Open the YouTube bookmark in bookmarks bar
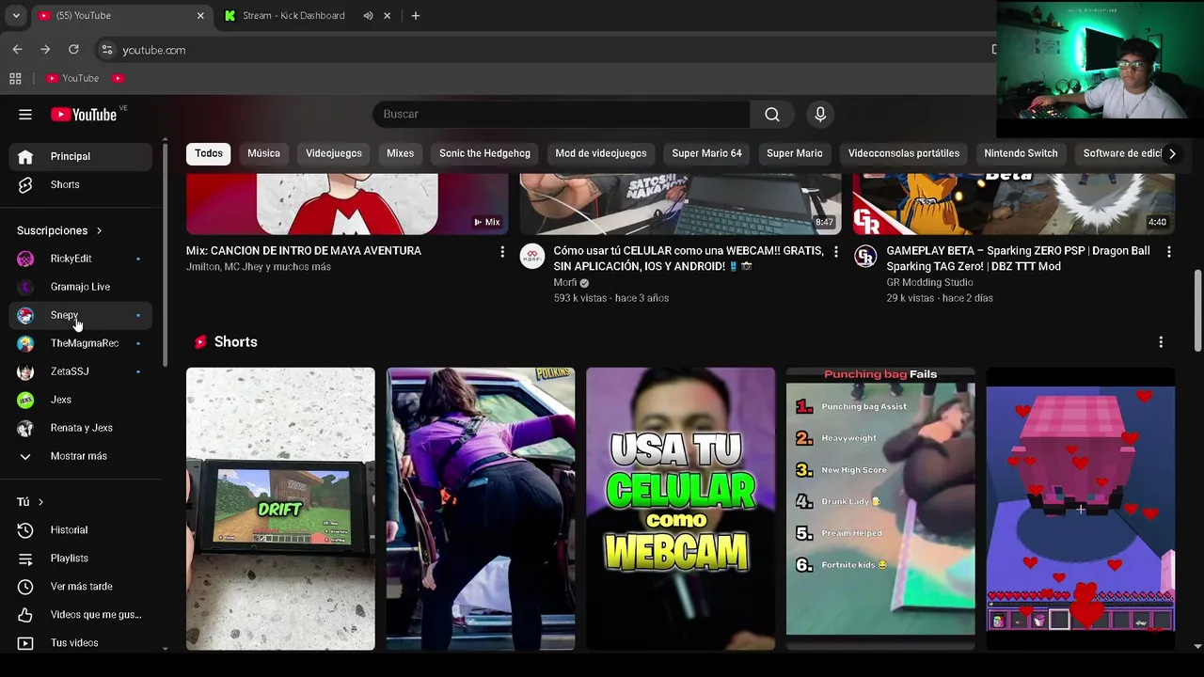 [x=72, y=79]
